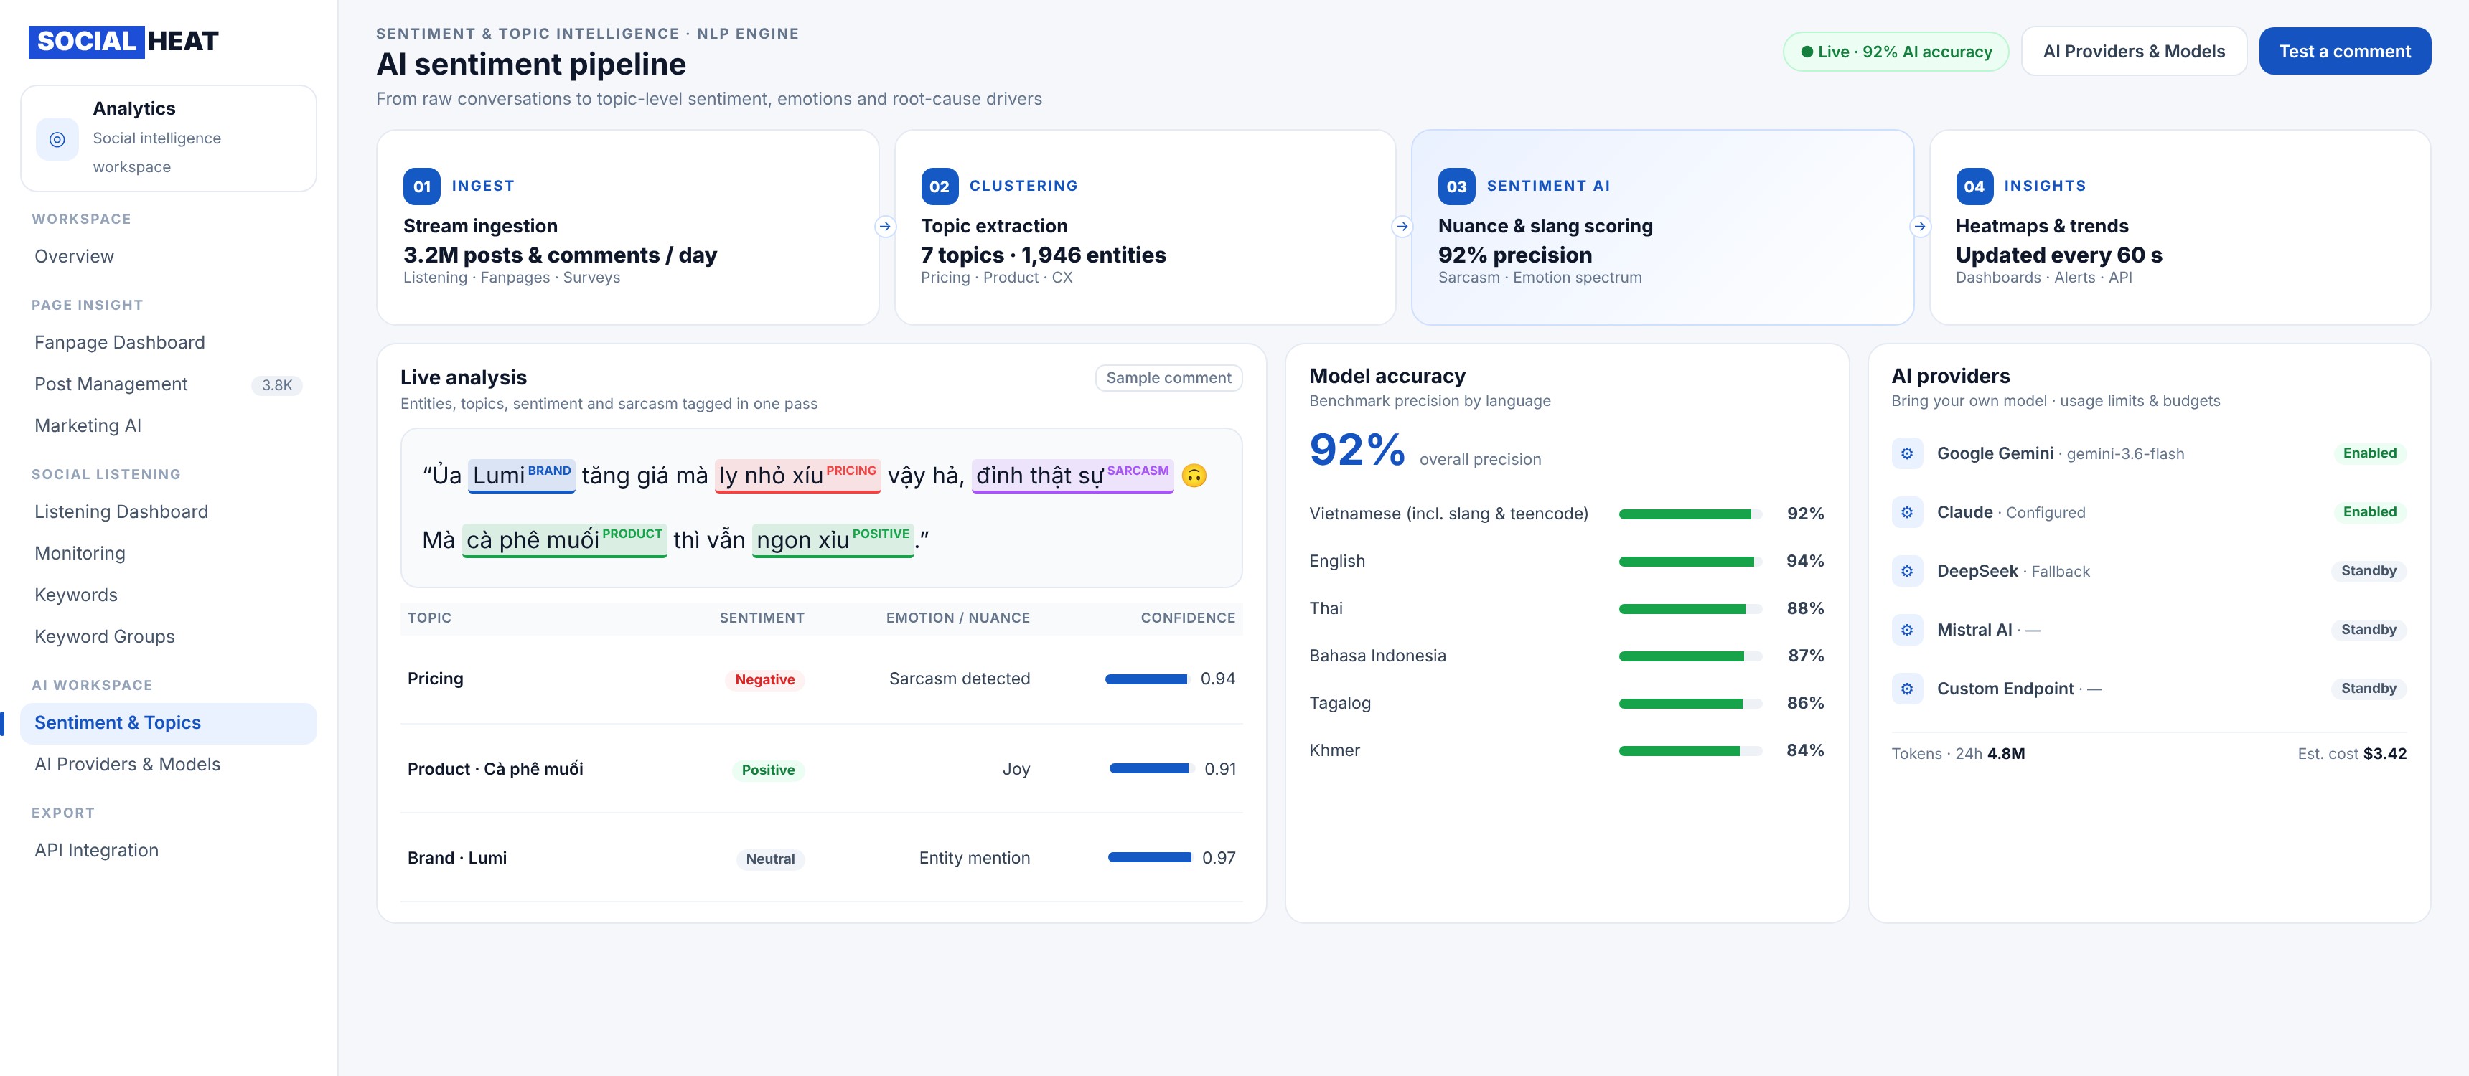The image size is (2469, 1076).
Task: Click the 01 Ingest step badge
Action: 422,186
